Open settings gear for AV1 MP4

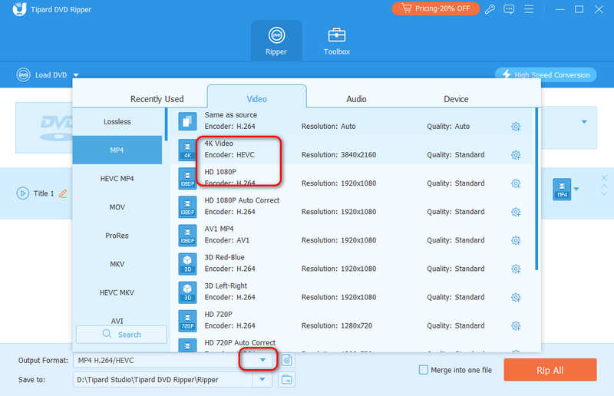point(516,240)
